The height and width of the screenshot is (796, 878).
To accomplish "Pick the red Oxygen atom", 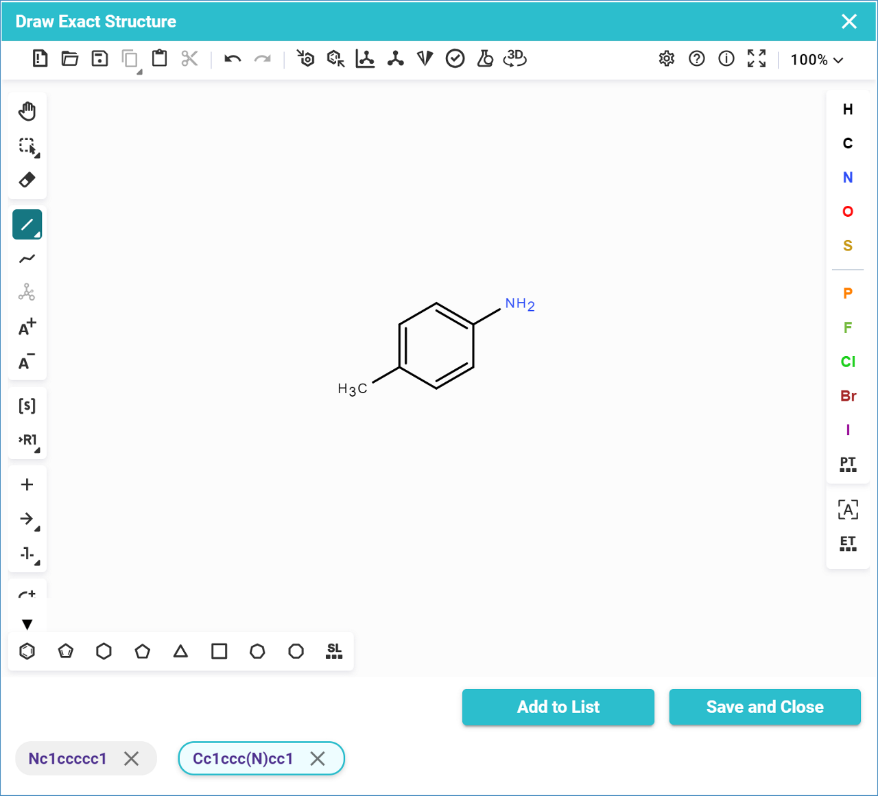I will pyautogui.click(x=848, y=211).
